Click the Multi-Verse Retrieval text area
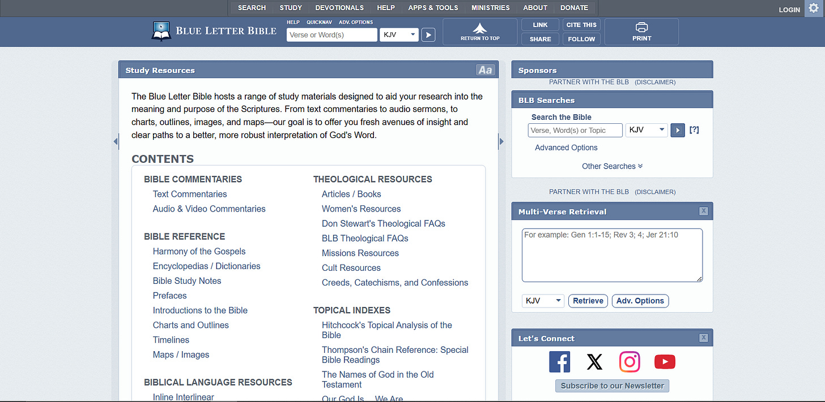 click(x=612, y=255)
